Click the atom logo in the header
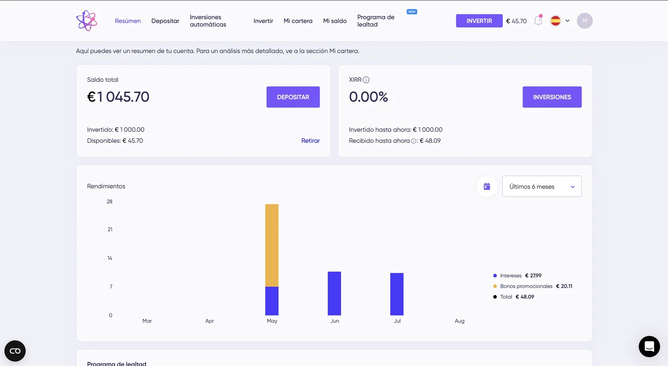Screen dimensions: 668x366 pyautogui.click(x=86, y=20)
